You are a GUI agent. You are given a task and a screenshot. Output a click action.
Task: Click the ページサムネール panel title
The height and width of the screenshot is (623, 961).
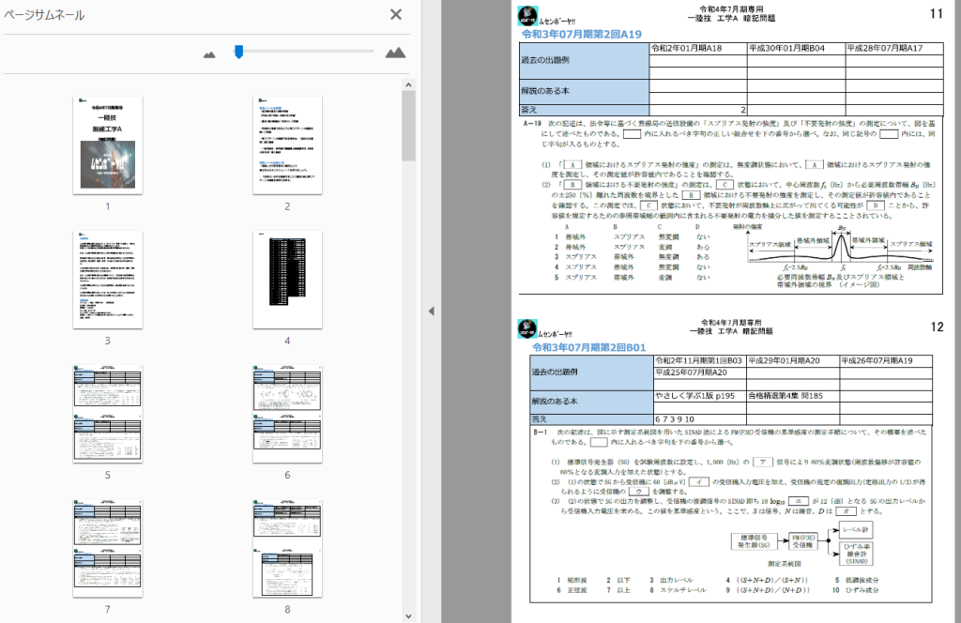[44, 15]
